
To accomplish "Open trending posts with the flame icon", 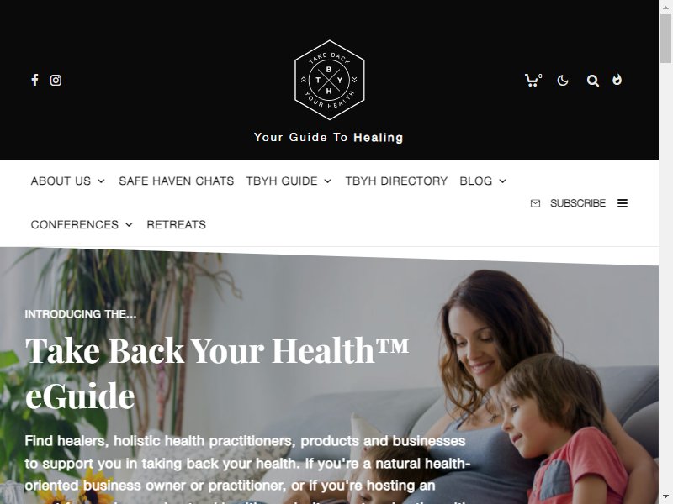I will (x=617, y=80).
